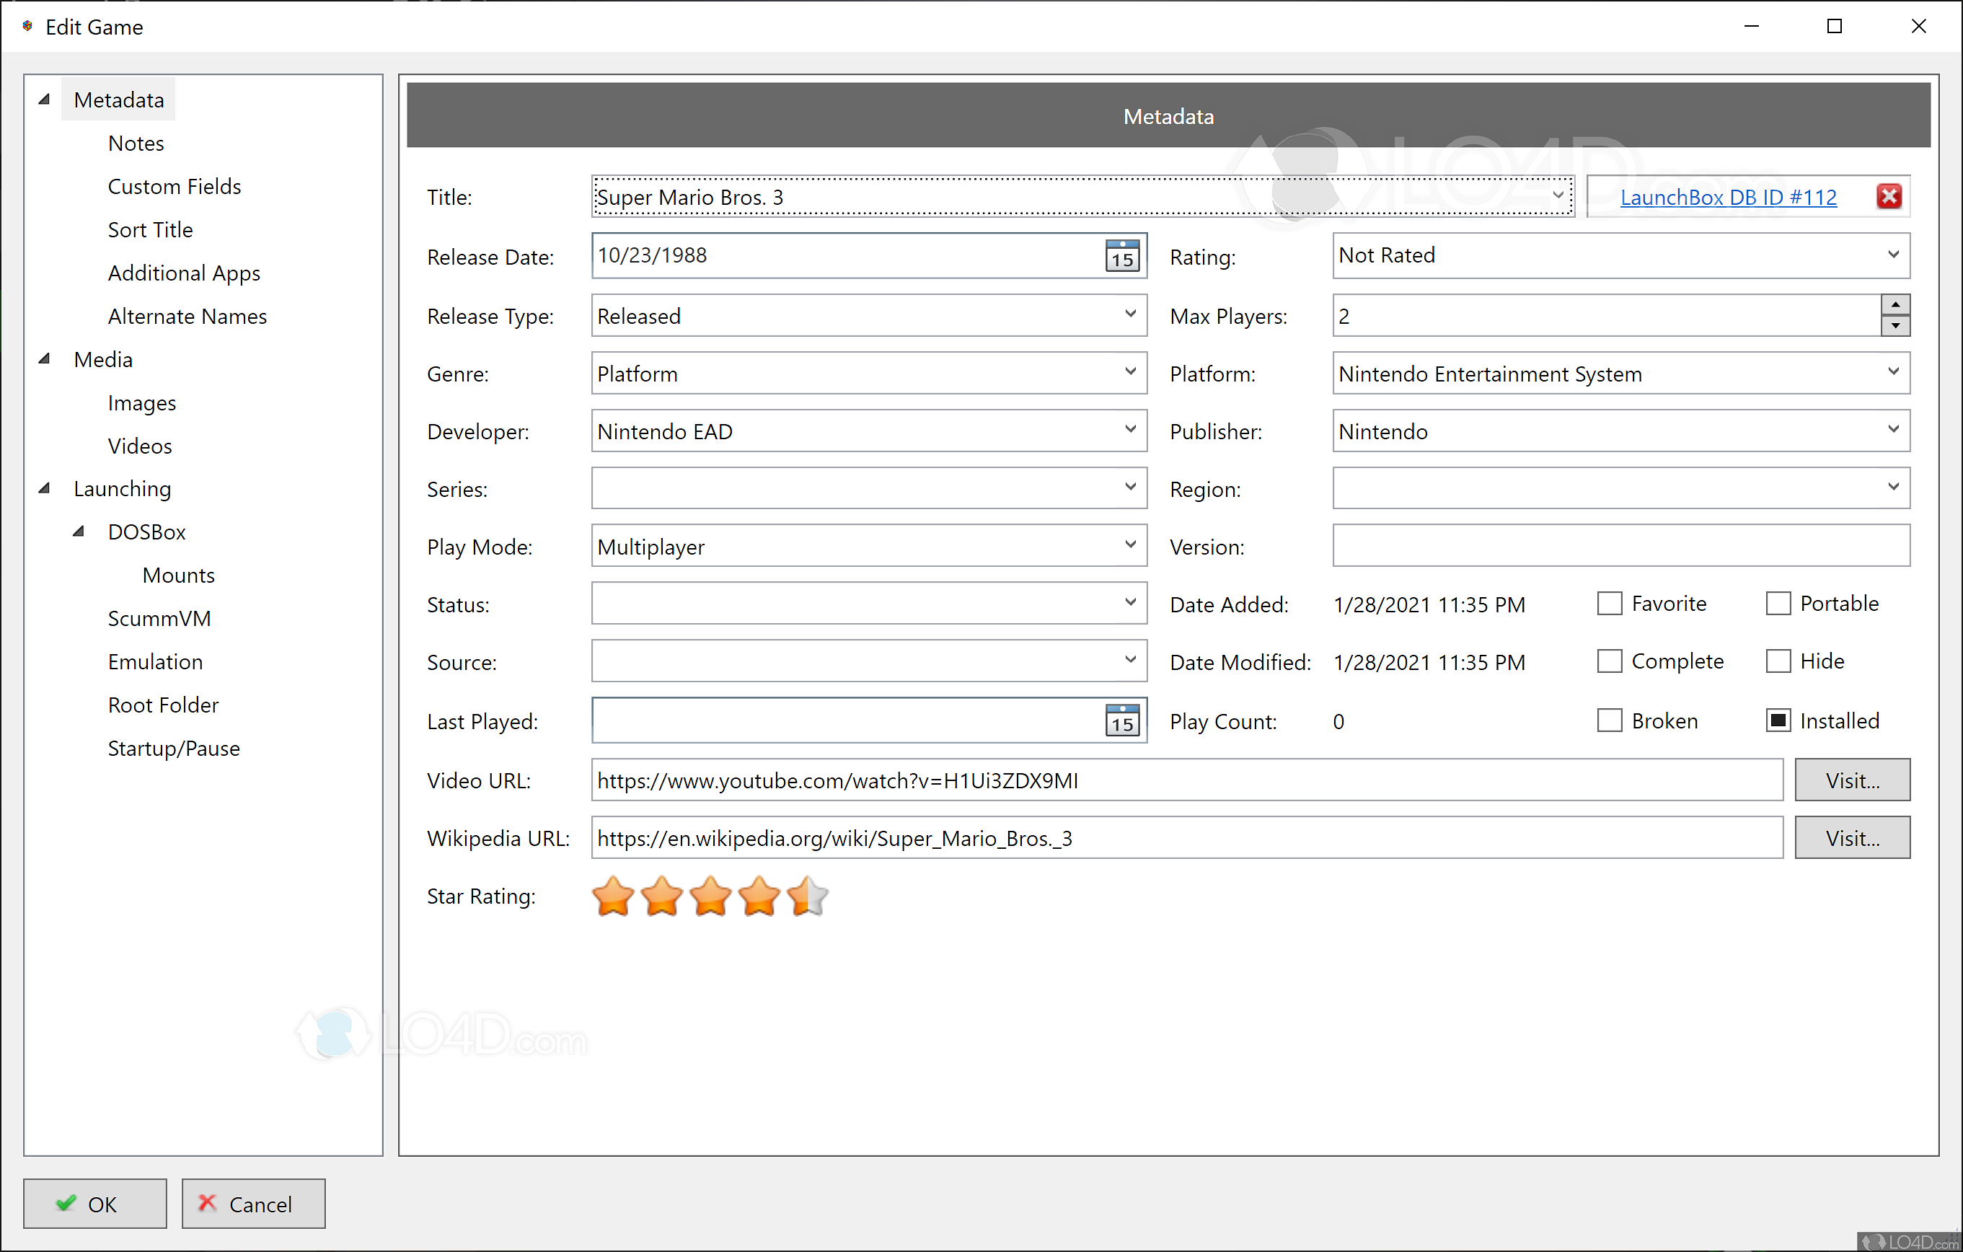1963x1252 pixels.
Task: Remove the LaunchBox DB ID link
Action: pos(1888,196)
